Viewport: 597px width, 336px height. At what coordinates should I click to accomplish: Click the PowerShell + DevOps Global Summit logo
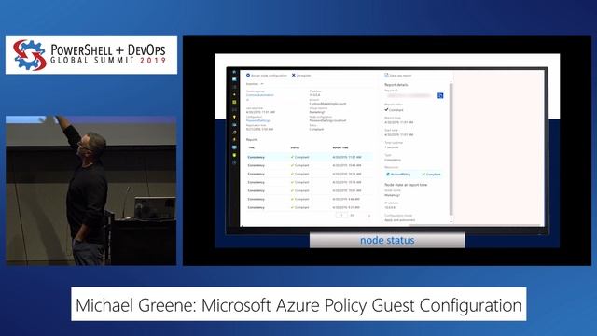(x=91, y=55)
